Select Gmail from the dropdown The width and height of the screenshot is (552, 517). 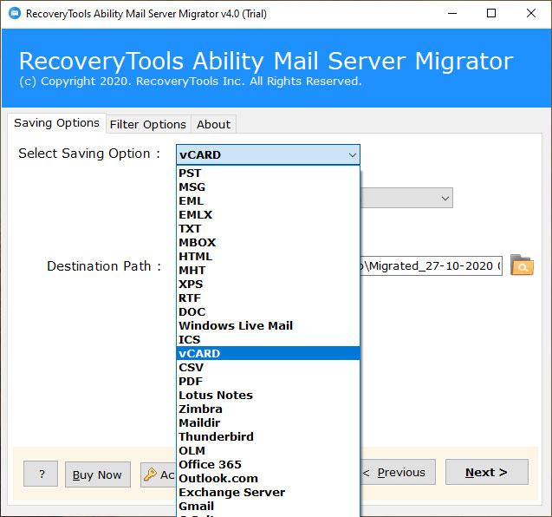[x=268, y=506]
